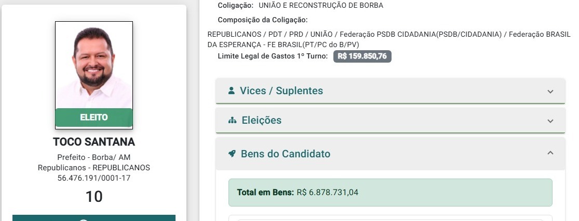Screen dimensions: 579x221
Task: Click the Bens do Candidato heading text
Action: (x=286, y=154)
